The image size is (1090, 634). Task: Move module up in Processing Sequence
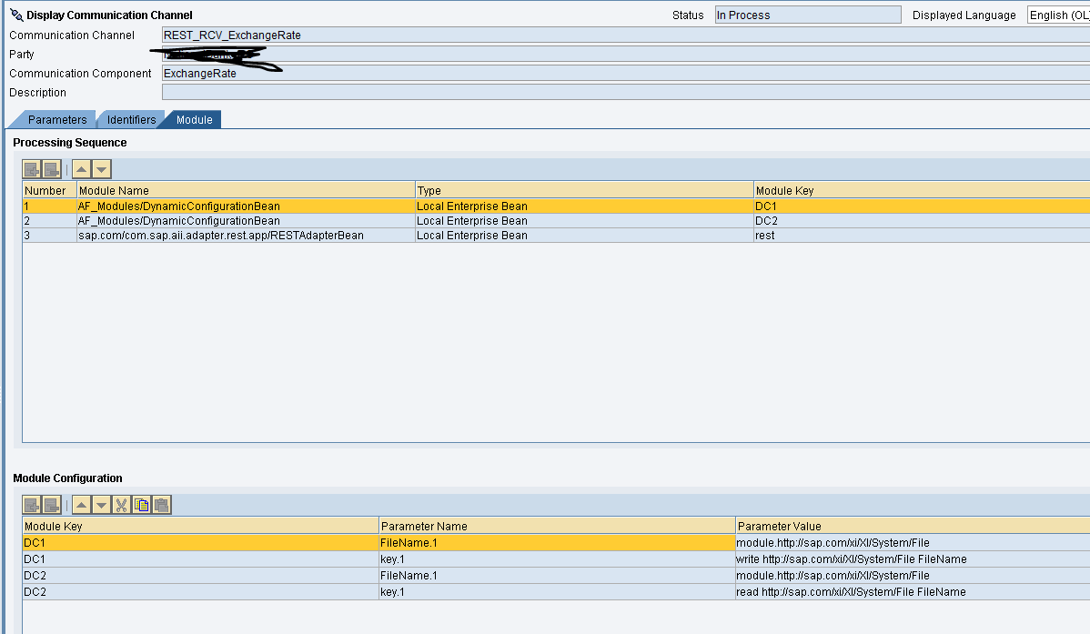click(81, 169)
